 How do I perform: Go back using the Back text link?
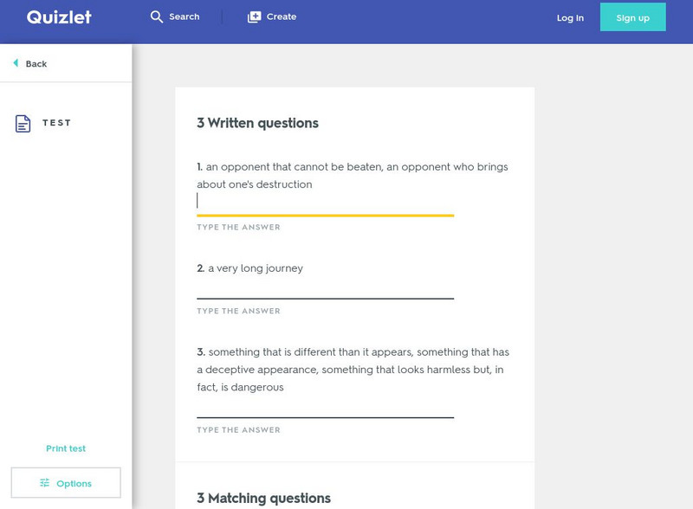pyautogui.click(x=36, y=64)
